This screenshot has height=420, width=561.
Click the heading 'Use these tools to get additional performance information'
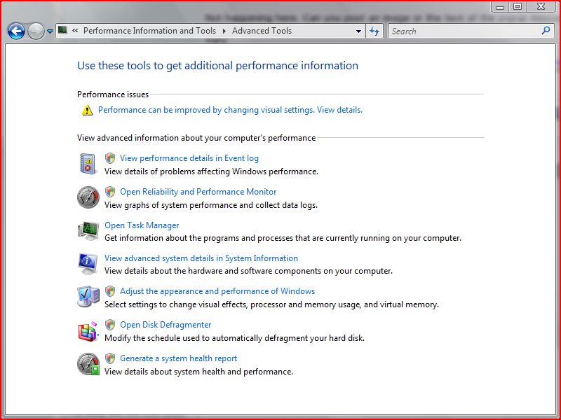218,66
